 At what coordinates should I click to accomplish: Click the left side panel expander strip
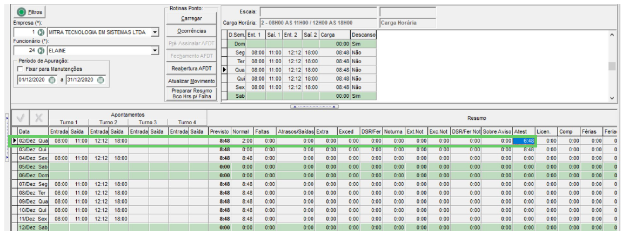click(x=7, y=138)
